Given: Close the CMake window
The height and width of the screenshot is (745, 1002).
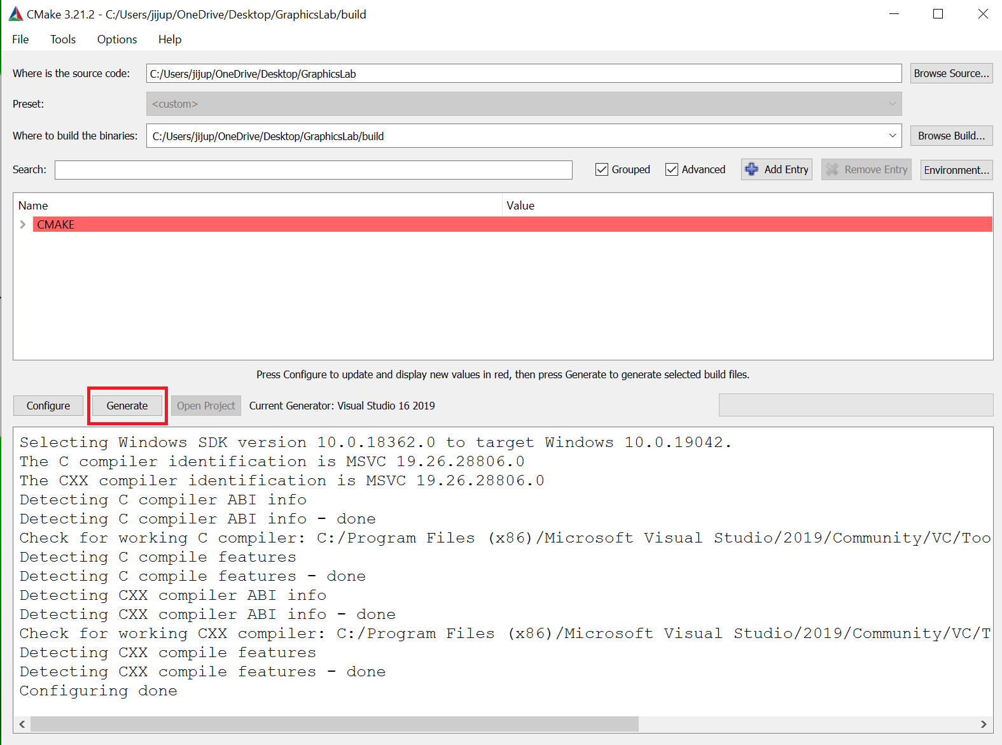Looking at the screenshot, I should (982, 14).
